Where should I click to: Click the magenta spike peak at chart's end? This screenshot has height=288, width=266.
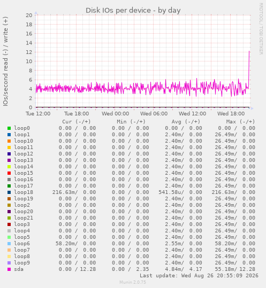(x=249, y=51)
